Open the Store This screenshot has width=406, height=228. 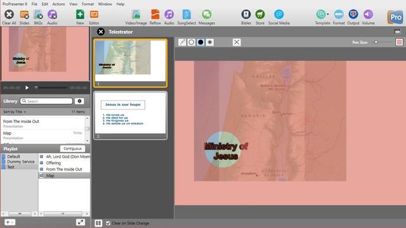pyautogui.click(x=260, y=14)
